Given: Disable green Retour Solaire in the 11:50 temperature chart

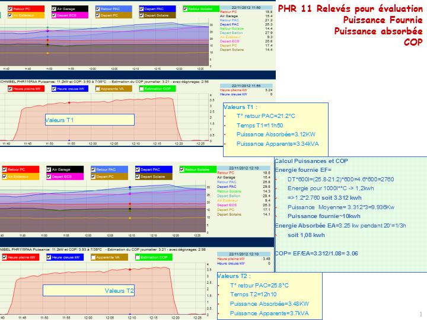Looking at the screenshot, I should 186,9.
